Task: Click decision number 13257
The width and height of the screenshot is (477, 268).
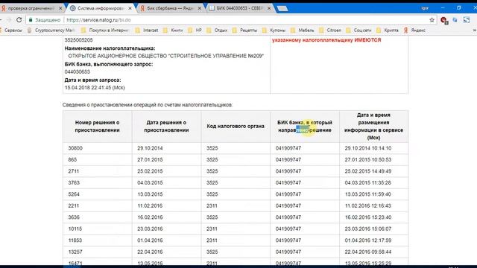Action: pos(75,252)
